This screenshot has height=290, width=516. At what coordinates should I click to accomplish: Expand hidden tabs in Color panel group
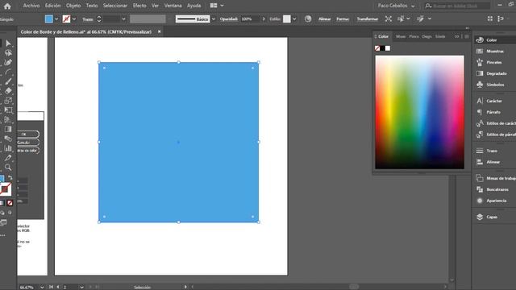tap(457, 36)
